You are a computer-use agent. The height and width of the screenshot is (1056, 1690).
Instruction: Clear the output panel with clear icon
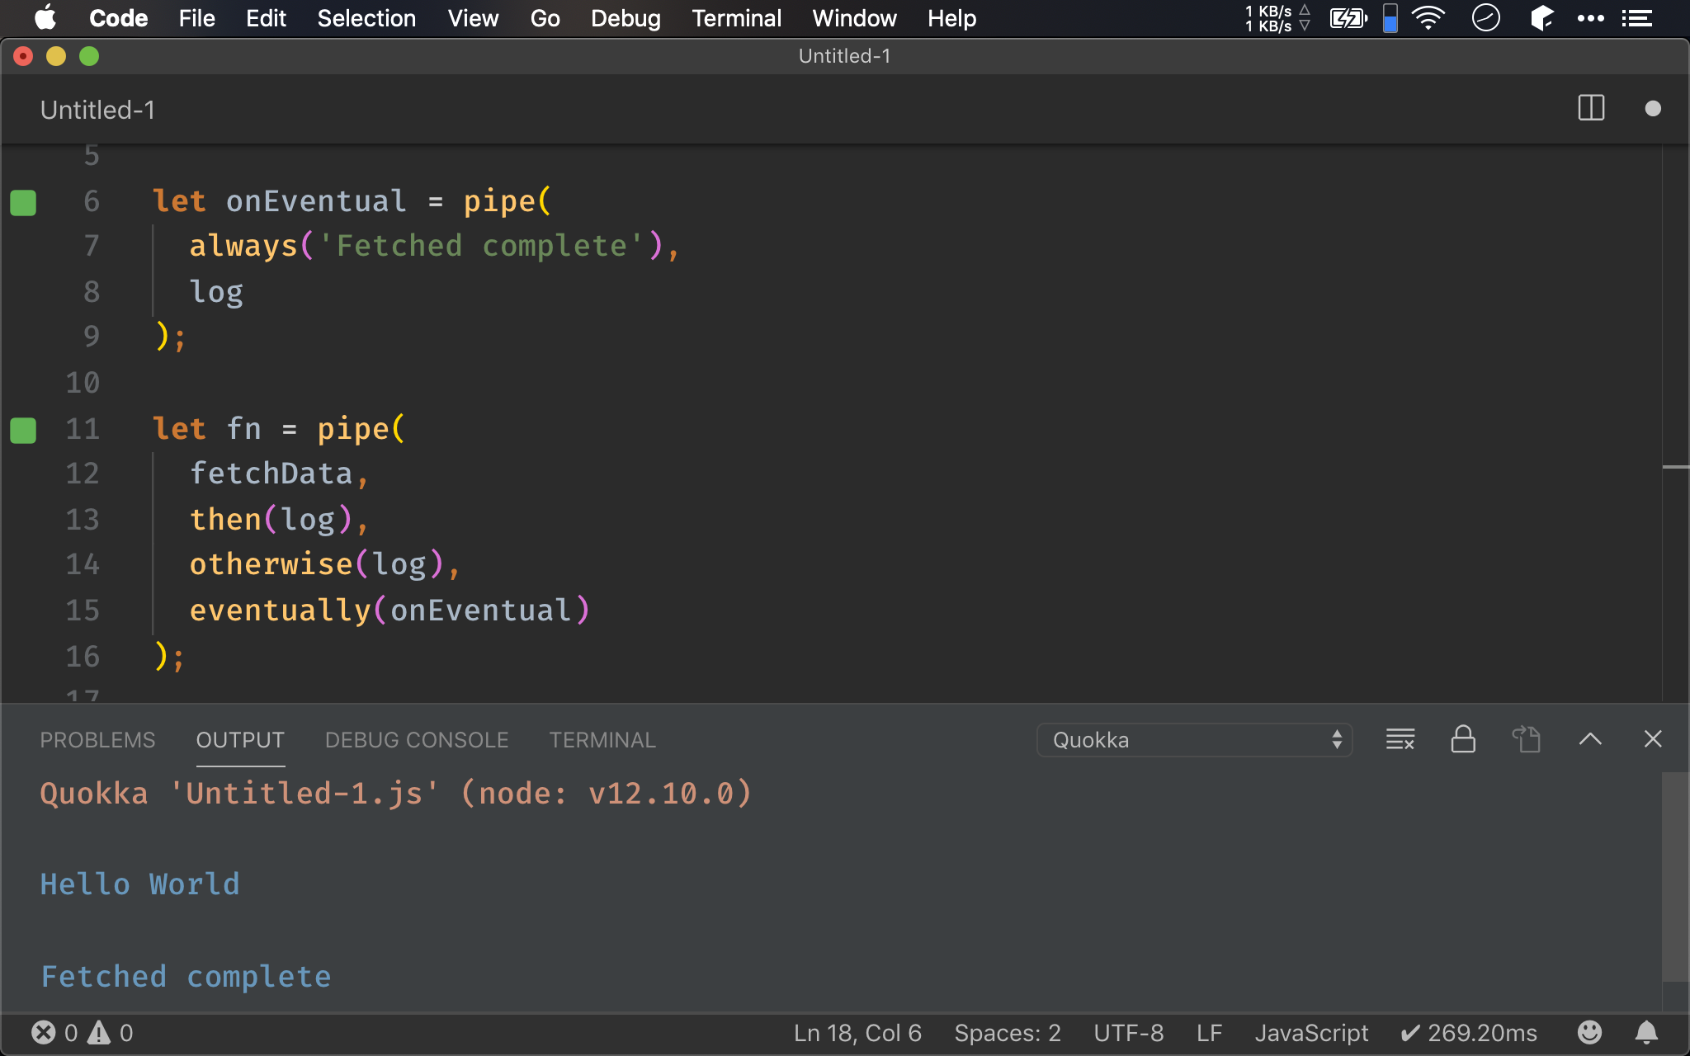pos(1400,739)
